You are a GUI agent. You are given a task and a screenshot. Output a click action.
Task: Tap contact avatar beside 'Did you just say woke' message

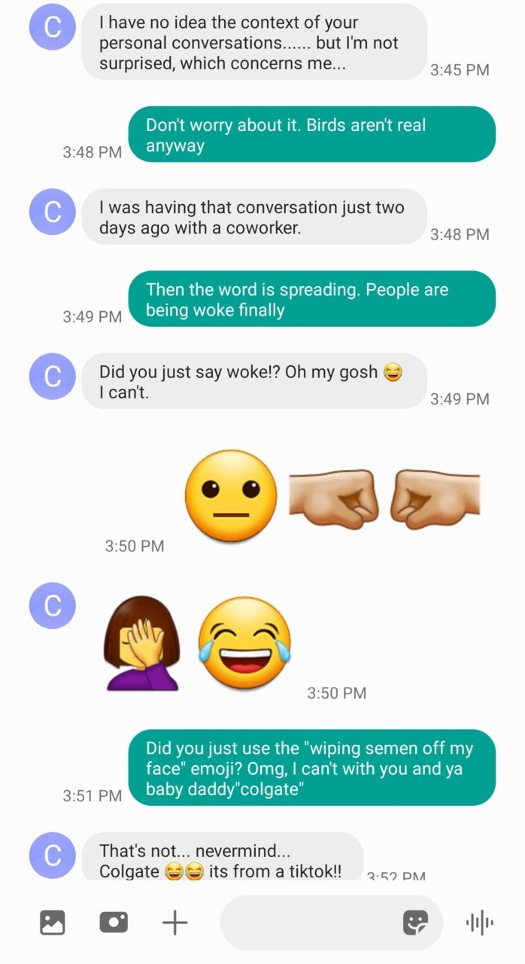pyautogui.click(x=52, y=377)
